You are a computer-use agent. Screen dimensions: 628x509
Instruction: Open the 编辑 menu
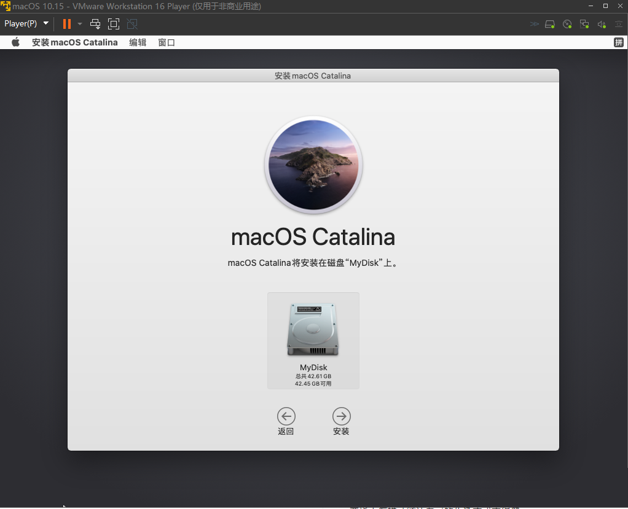coord(138,42)
